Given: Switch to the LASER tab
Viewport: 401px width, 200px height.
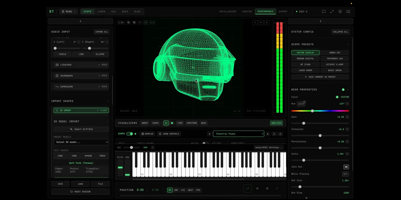Looking at the screenshot, I should (x=101, y=12).
